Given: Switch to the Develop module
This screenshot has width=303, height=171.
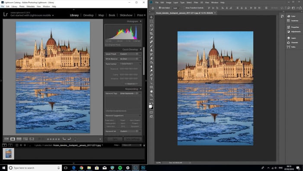Looking at the screenshot, I should tap(88, 15).
